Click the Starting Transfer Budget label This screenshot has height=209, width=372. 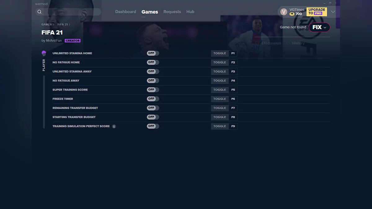tap(74, 117)
